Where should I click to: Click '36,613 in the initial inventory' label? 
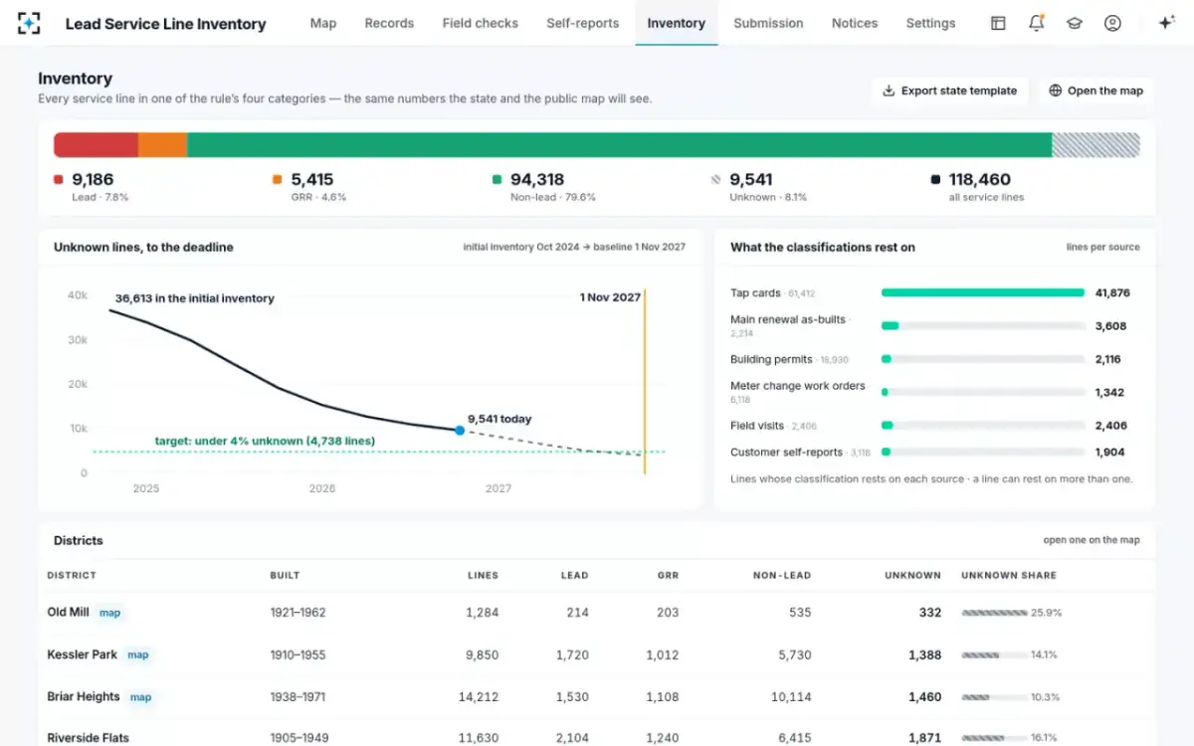[x=195, y=297]
